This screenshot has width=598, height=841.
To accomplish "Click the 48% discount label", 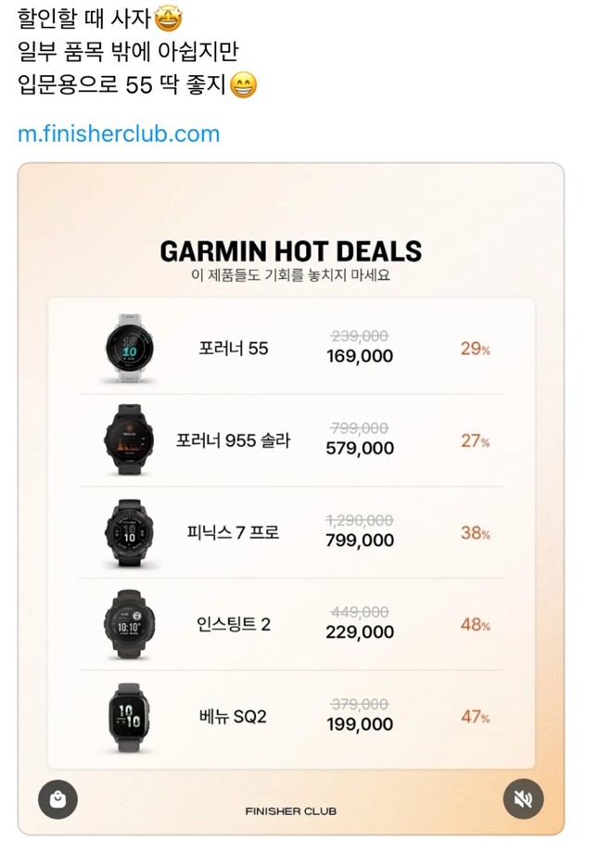I will click(475, 625).
